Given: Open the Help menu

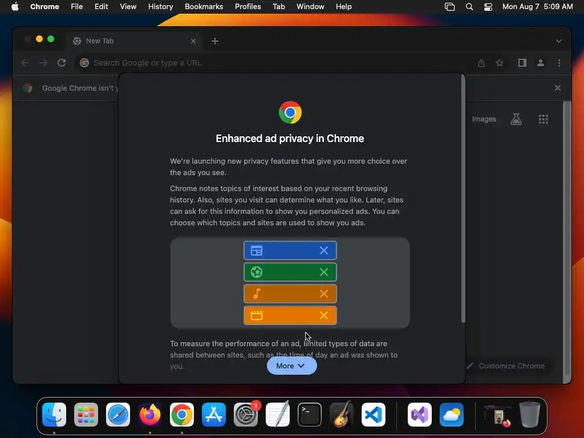Looking at the screenshot, I should [x=343, y=7].
